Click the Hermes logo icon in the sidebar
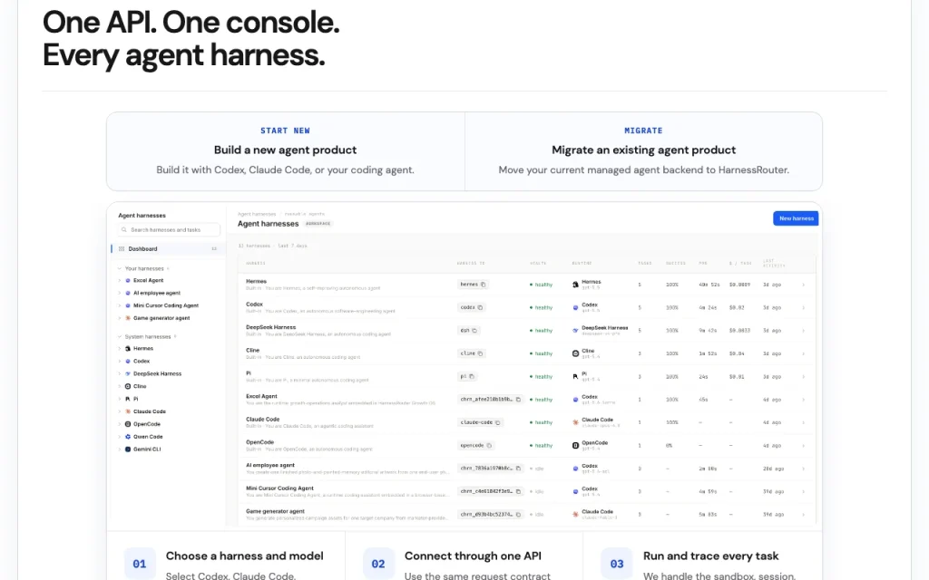 127,349
